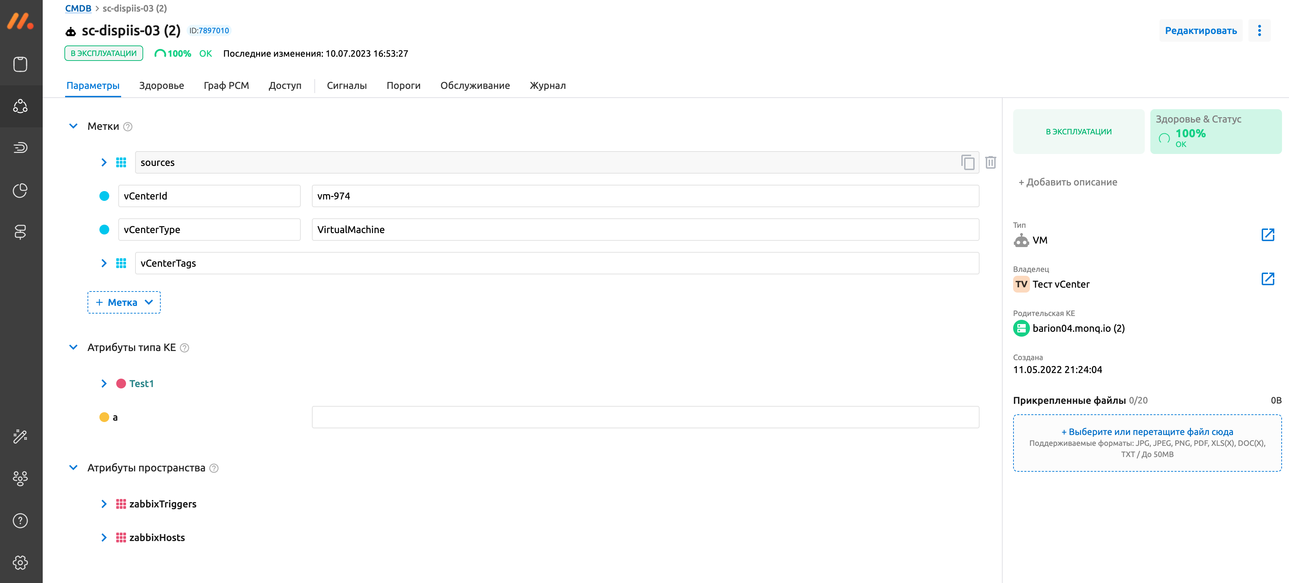The height and width of the screenshot is (583, 1289).
Task: Click the Здоровье & Статус 100% card
Action: [1216, 132]
